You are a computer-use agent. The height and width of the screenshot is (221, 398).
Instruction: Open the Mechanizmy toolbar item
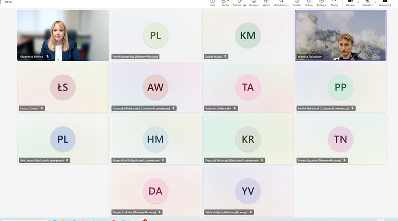281,3
